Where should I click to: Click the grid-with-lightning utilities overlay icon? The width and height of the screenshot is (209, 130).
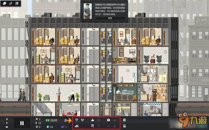point(11,3)
